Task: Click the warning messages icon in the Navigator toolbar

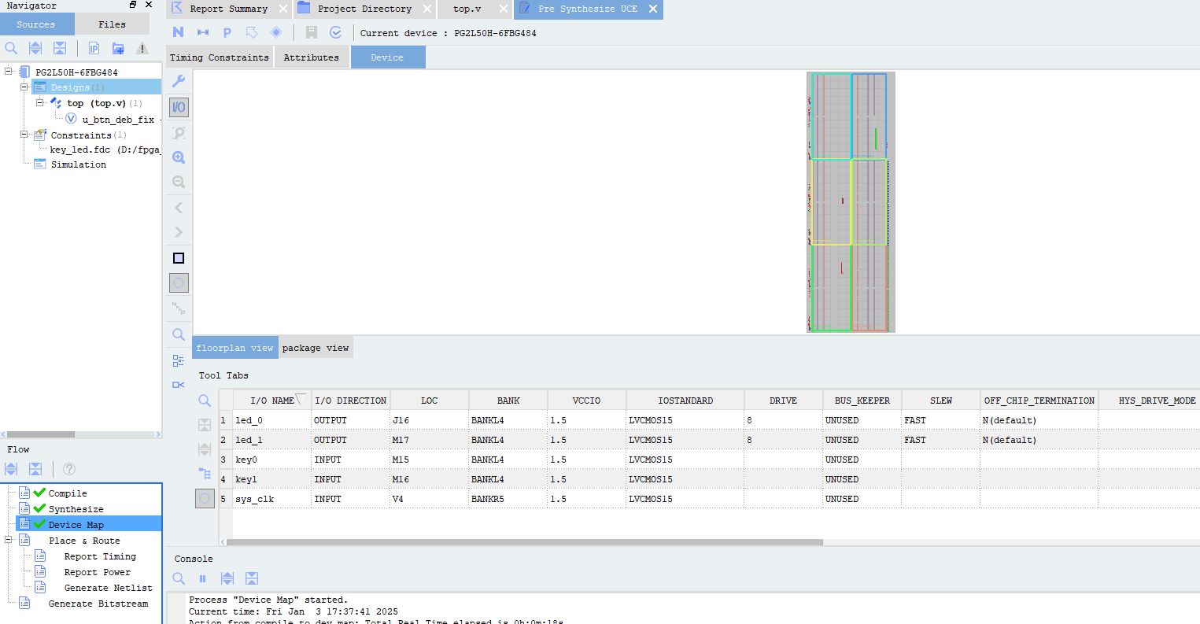Action: tap(142, 48)
